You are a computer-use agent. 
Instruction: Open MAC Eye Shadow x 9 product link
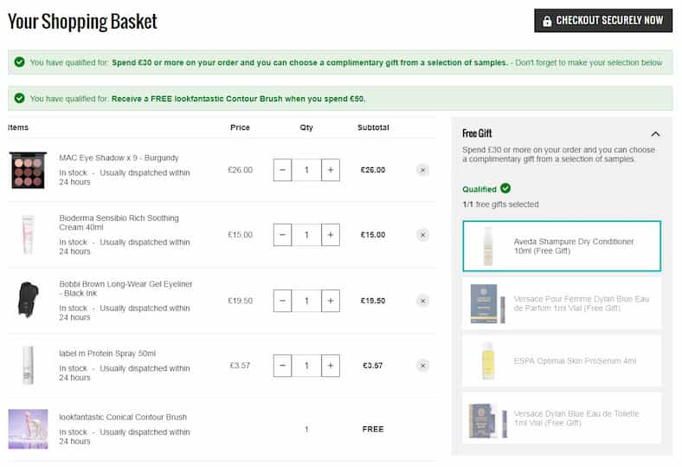coord(119,158)
